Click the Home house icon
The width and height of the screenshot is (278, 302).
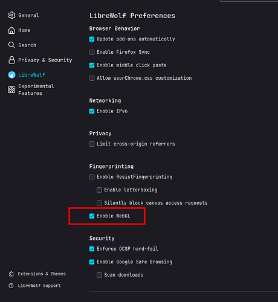[11, 30]
